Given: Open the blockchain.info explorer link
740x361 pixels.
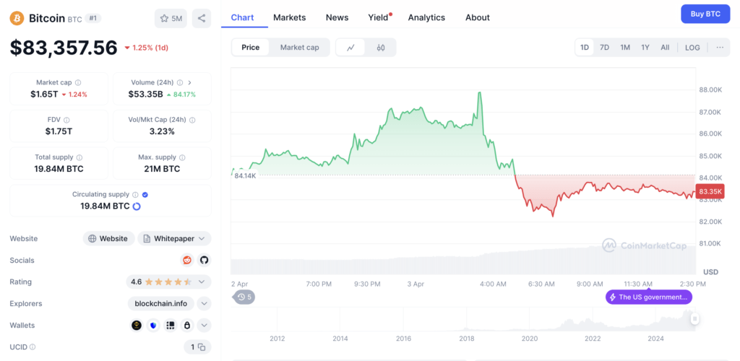Looking at the screenshot, I should [161, 303].
